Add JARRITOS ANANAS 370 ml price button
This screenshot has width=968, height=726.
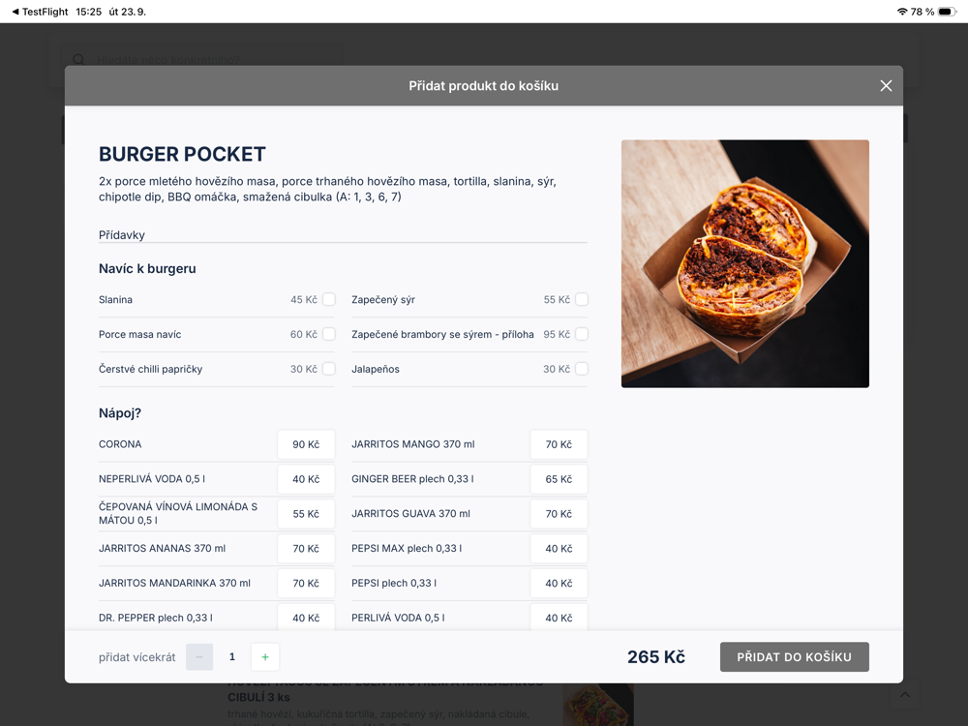[306, 548]
